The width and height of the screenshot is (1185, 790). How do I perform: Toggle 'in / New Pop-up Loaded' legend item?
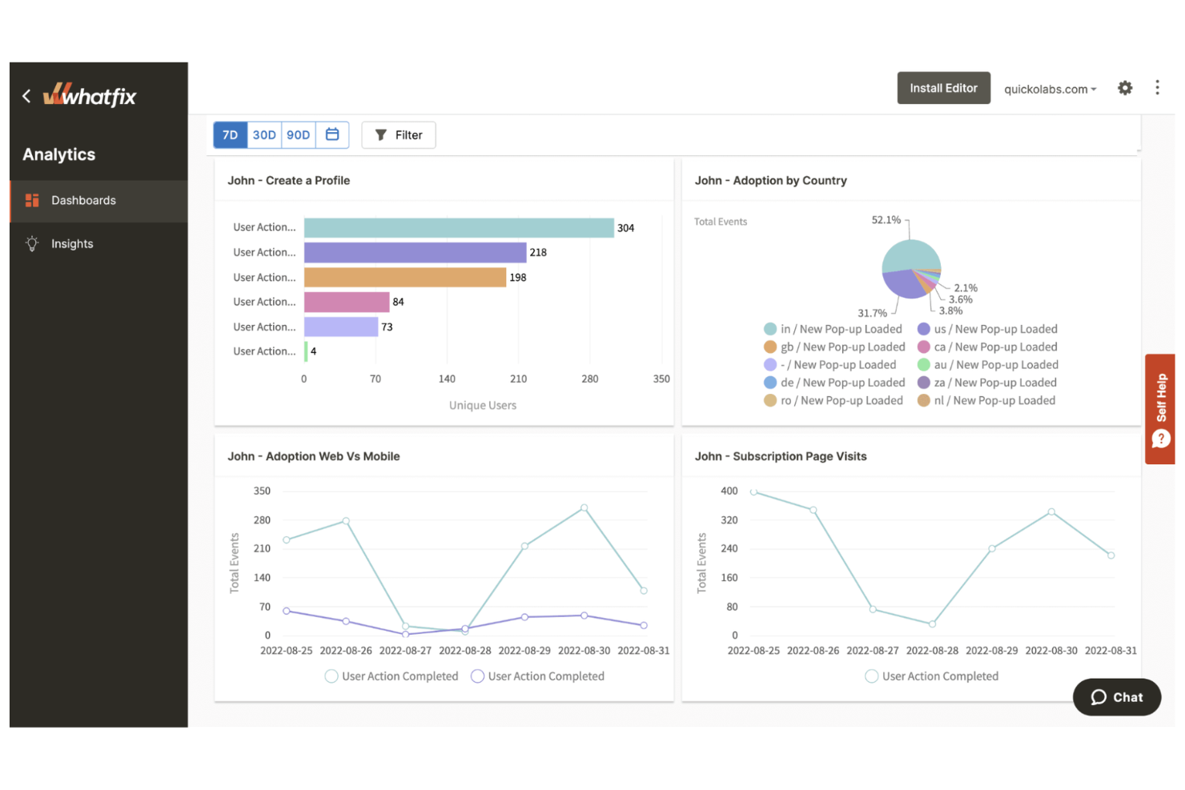tap(833, 329)
